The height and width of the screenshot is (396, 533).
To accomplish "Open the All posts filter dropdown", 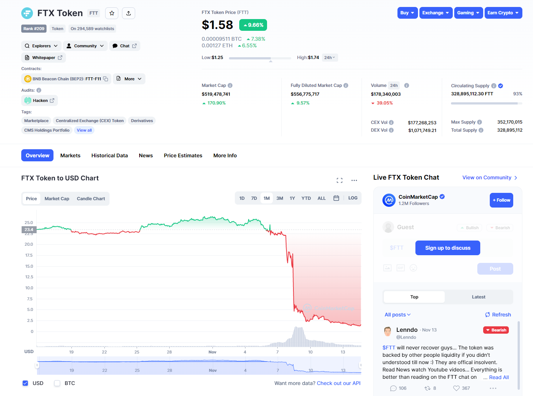I will [x=397, y=315].
